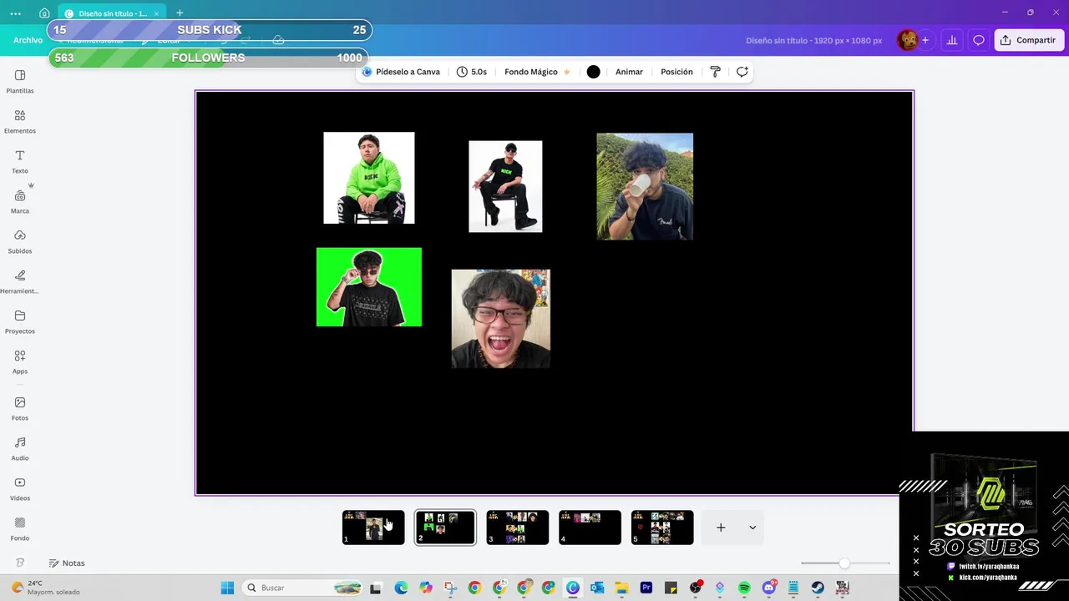This screenshot has width=1069, height=601.
Task: Open the three-dots menu in title bar
Action: pyautogui.click(x=16, y=13)
